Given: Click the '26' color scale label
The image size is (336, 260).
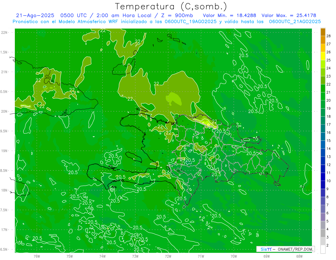Looking at the screenshot, I should 329,52.
